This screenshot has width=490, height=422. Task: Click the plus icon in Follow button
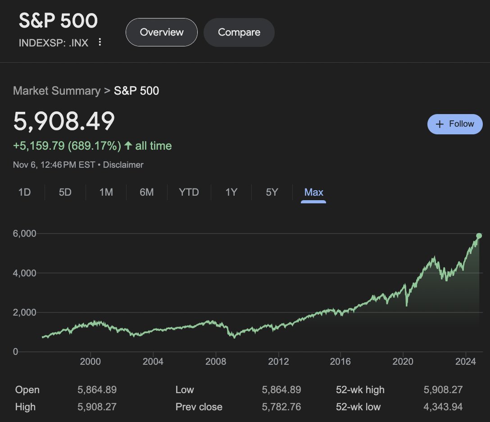(440, 124)
